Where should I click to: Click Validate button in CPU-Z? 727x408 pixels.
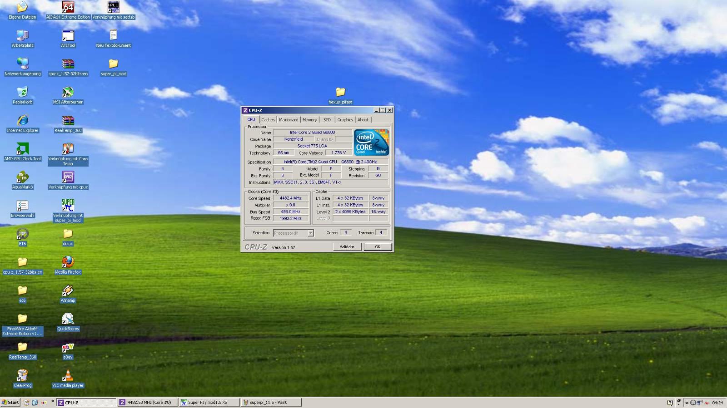pos(347,247)
